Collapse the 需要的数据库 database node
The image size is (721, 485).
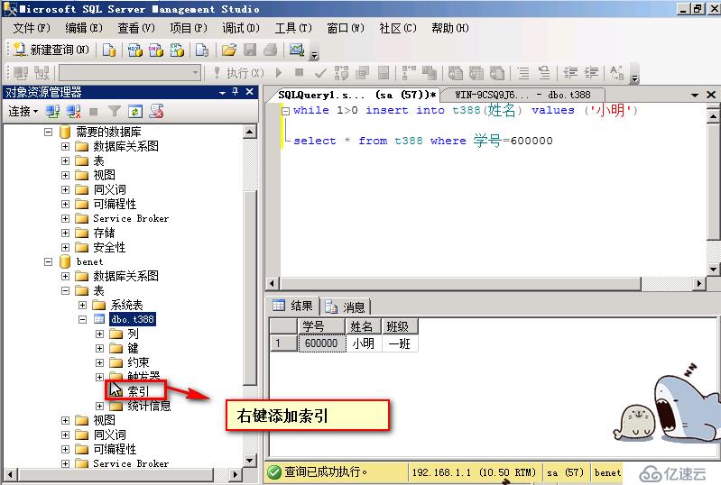click(49, 132)
